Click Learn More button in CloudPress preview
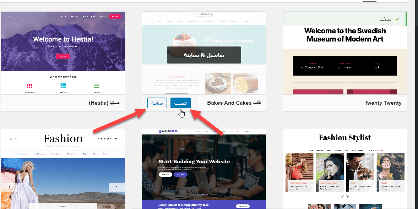The height and width of the screenshot is (209, 418). click(x=180, y=174)
